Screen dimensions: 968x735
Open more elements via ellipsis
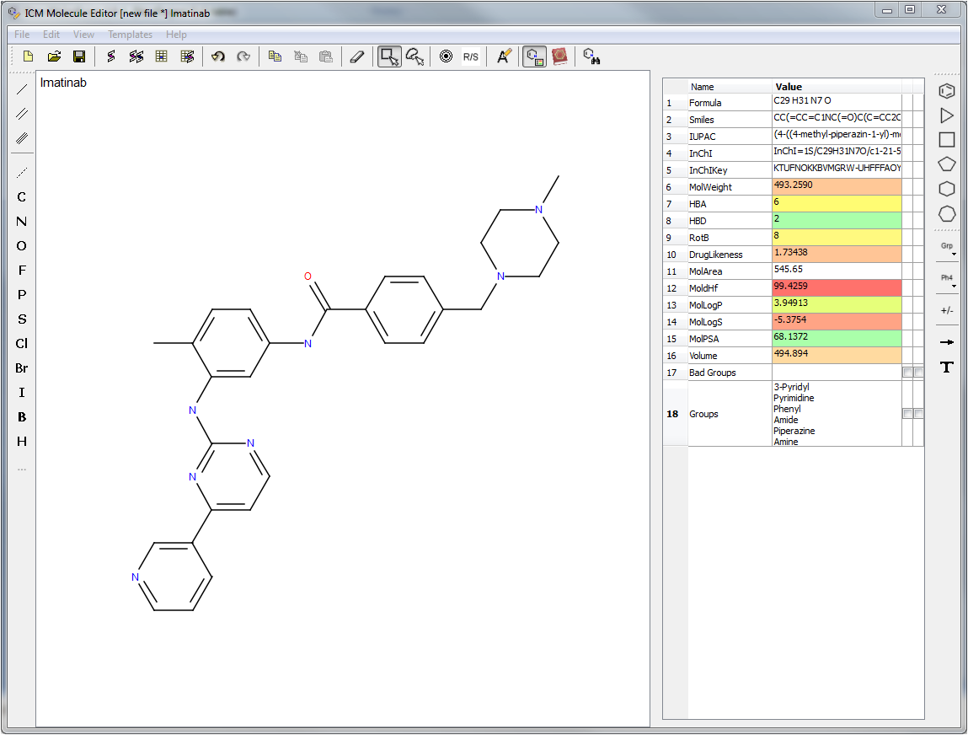[22, 469]
